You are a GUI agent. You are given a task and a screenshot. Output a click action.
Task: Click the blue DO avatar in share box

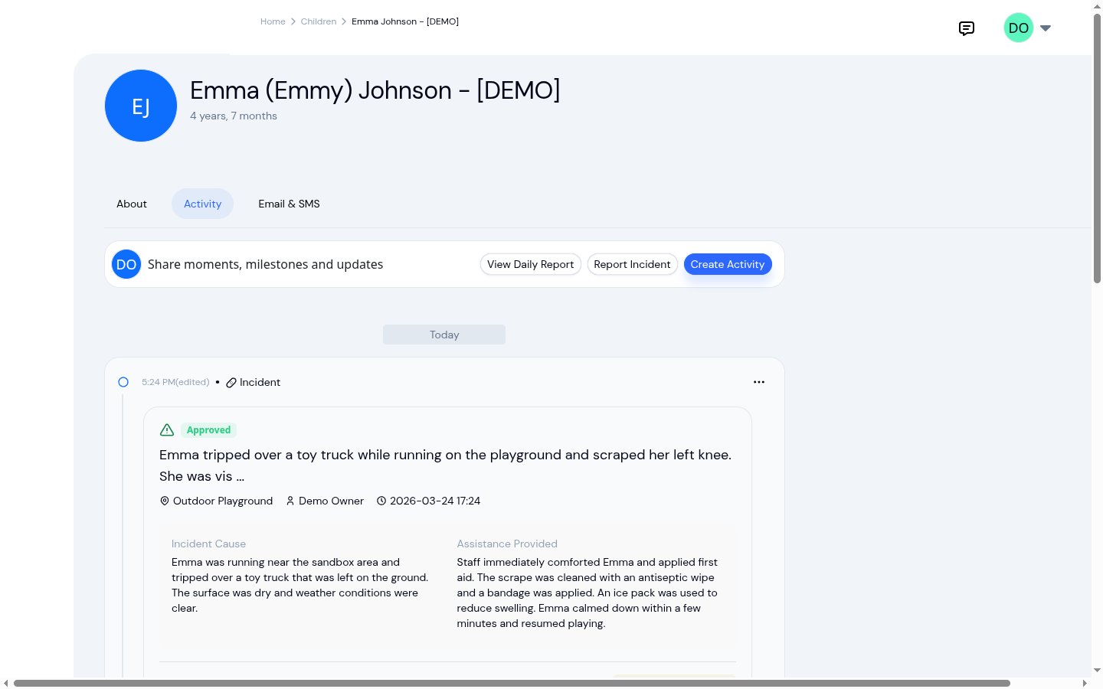126,264
